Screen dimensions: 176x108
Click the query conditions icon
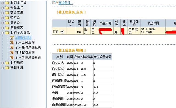click(x=55, y=2)
